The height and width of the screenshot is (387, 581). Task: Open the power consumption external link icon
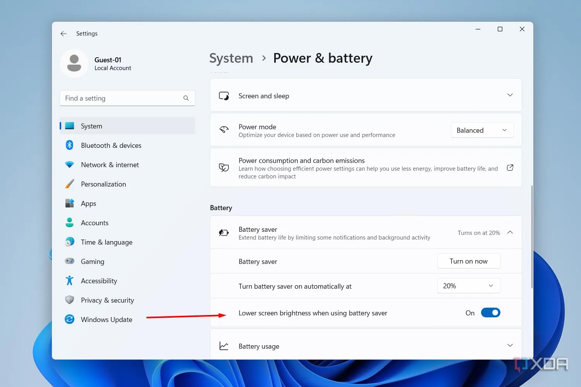510,168
